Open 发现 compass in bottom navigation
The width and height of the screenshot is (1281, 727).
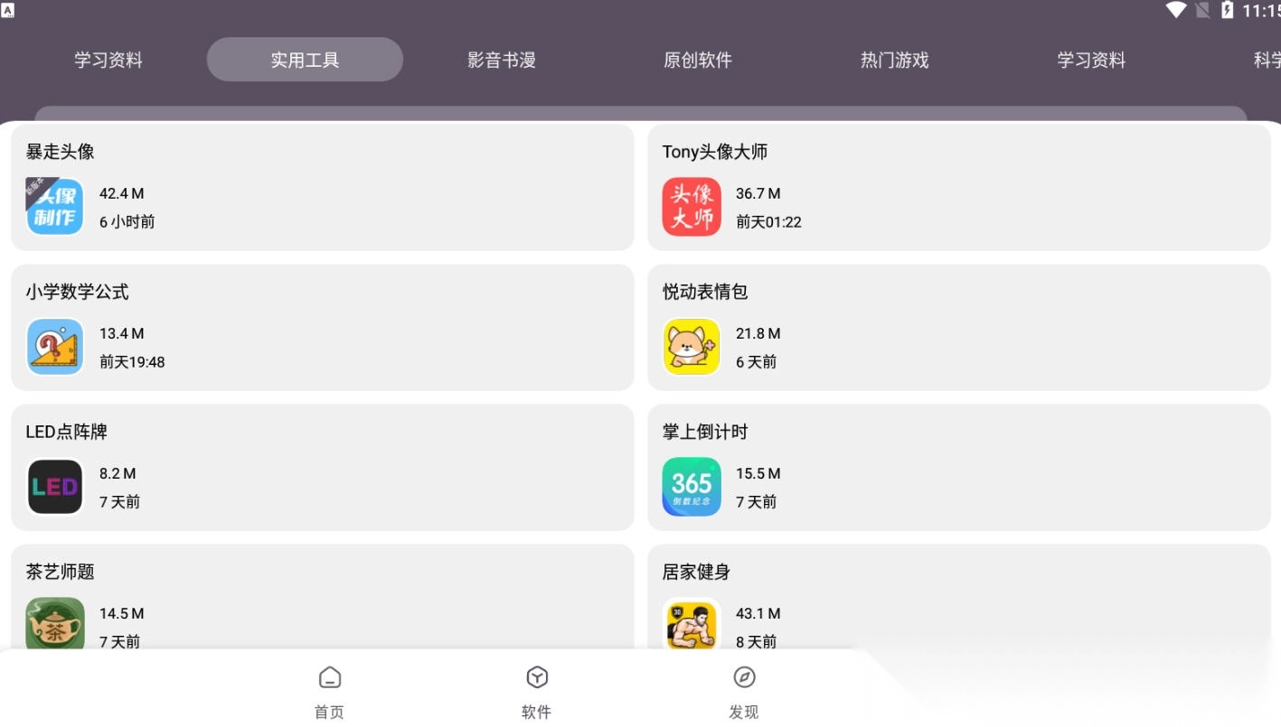point(744,692)
